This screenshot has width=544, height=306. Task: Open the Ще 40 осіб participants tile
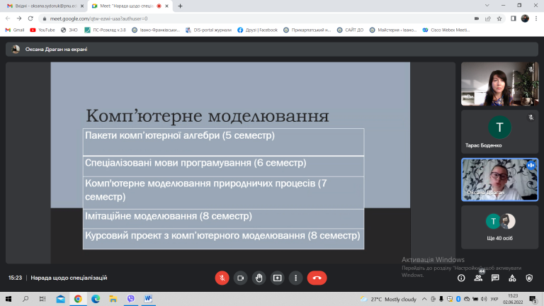click(x=499, y=227)
